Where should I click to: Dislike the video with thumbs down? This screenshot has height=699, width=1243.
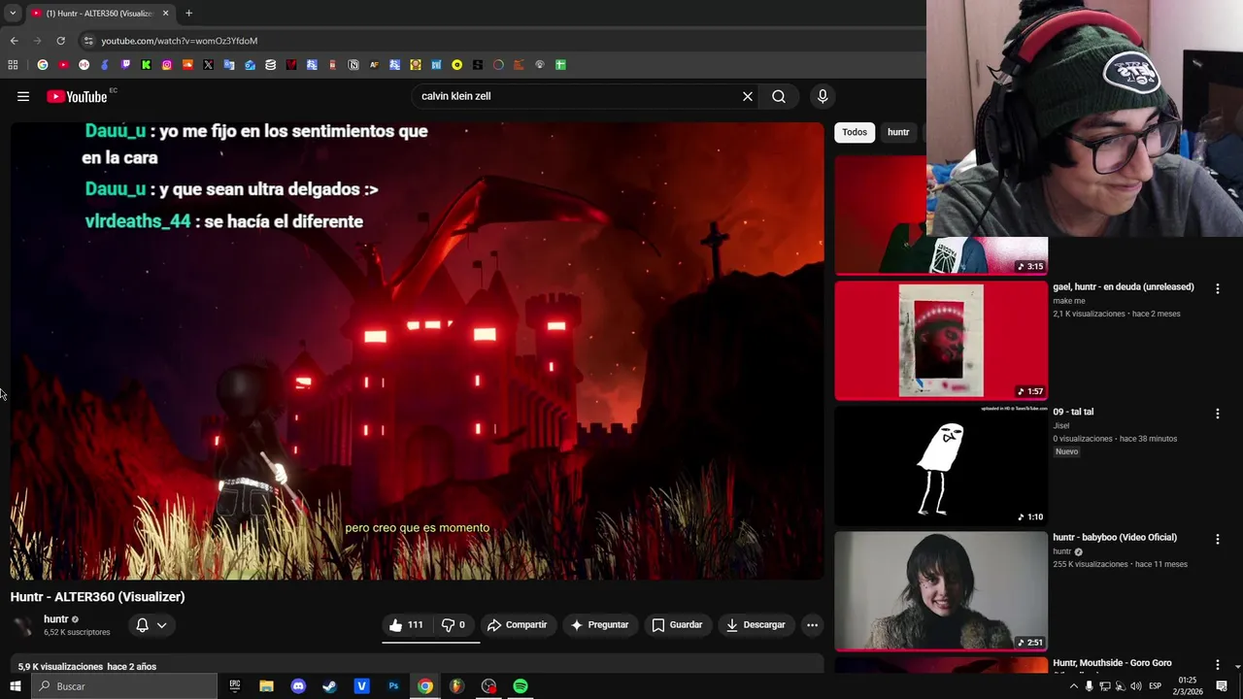[454, 625]
